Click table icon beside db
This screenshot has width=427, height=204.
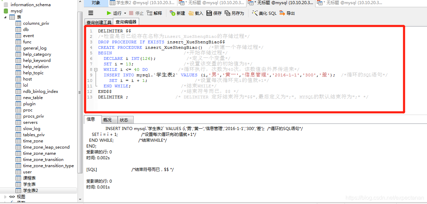(x=18, y=30)
